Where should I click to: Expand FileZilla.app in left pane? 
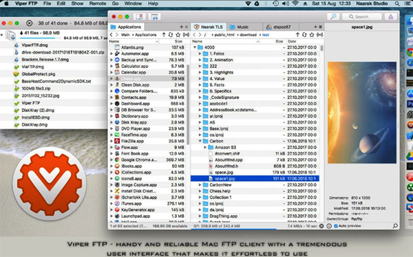112,142
